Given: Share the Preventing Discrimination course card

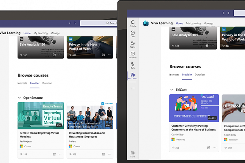Looking at the screenshot, I should pos(104,154).
